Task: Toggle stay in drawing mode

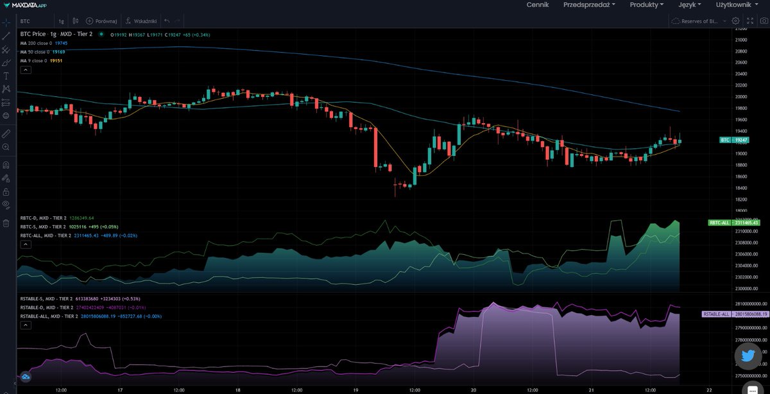Action: coord(6,178)
